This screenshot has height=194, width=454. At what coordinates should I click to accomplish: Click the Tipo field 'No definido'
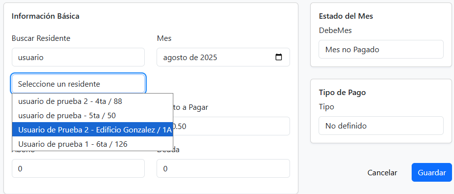[x=381, y=126]
